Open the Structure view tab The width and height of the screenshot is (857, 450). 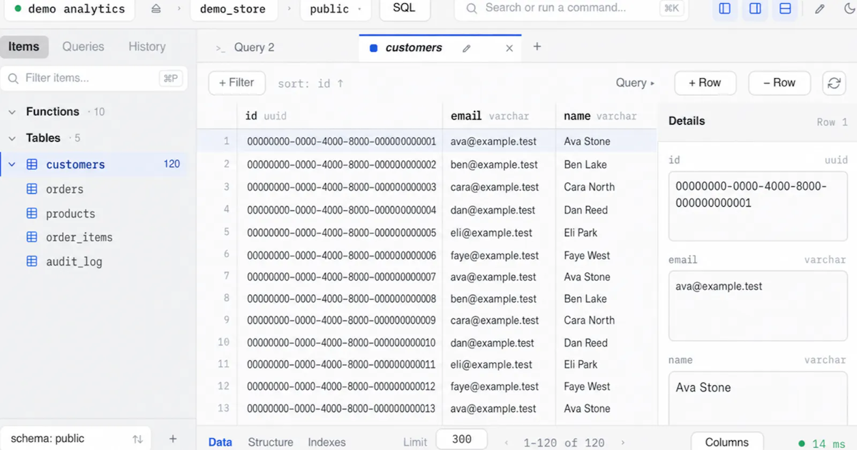coord(270,442)
